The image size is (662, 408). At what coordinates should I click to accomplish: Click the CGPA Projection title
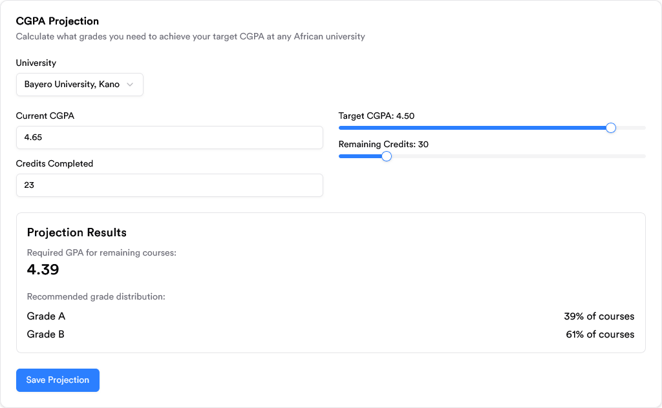tap(57, 21)
